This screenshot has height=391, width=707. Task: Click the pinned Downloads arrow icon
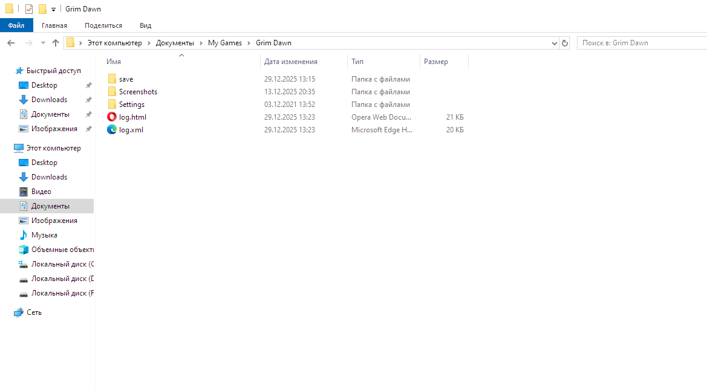pos(24,100)
